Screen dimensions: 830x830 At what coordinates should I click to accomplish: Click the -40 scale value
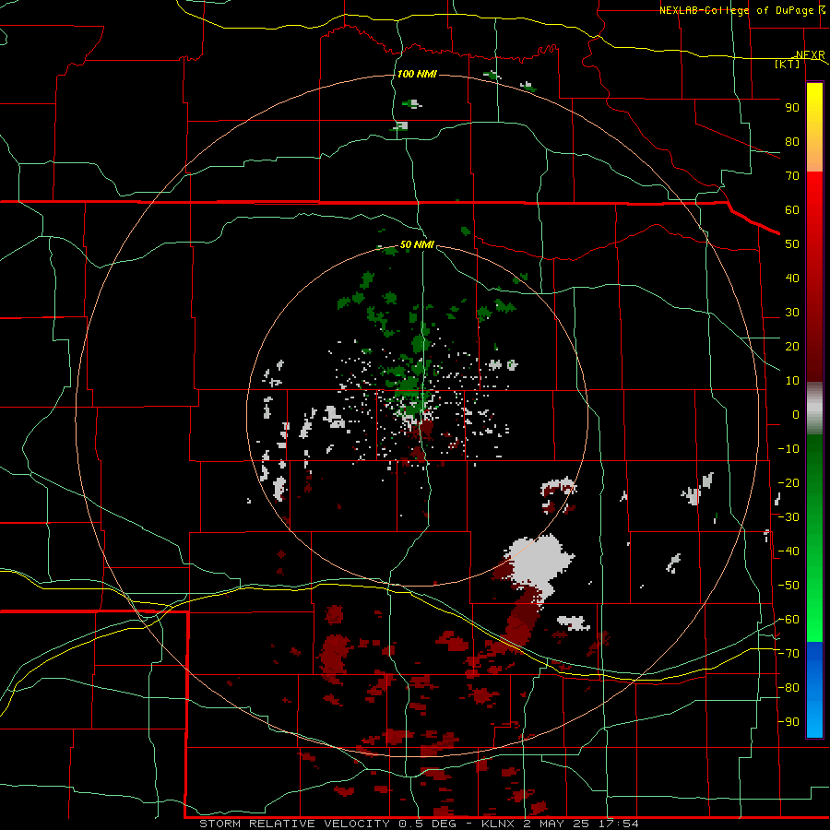pos(788,551)
